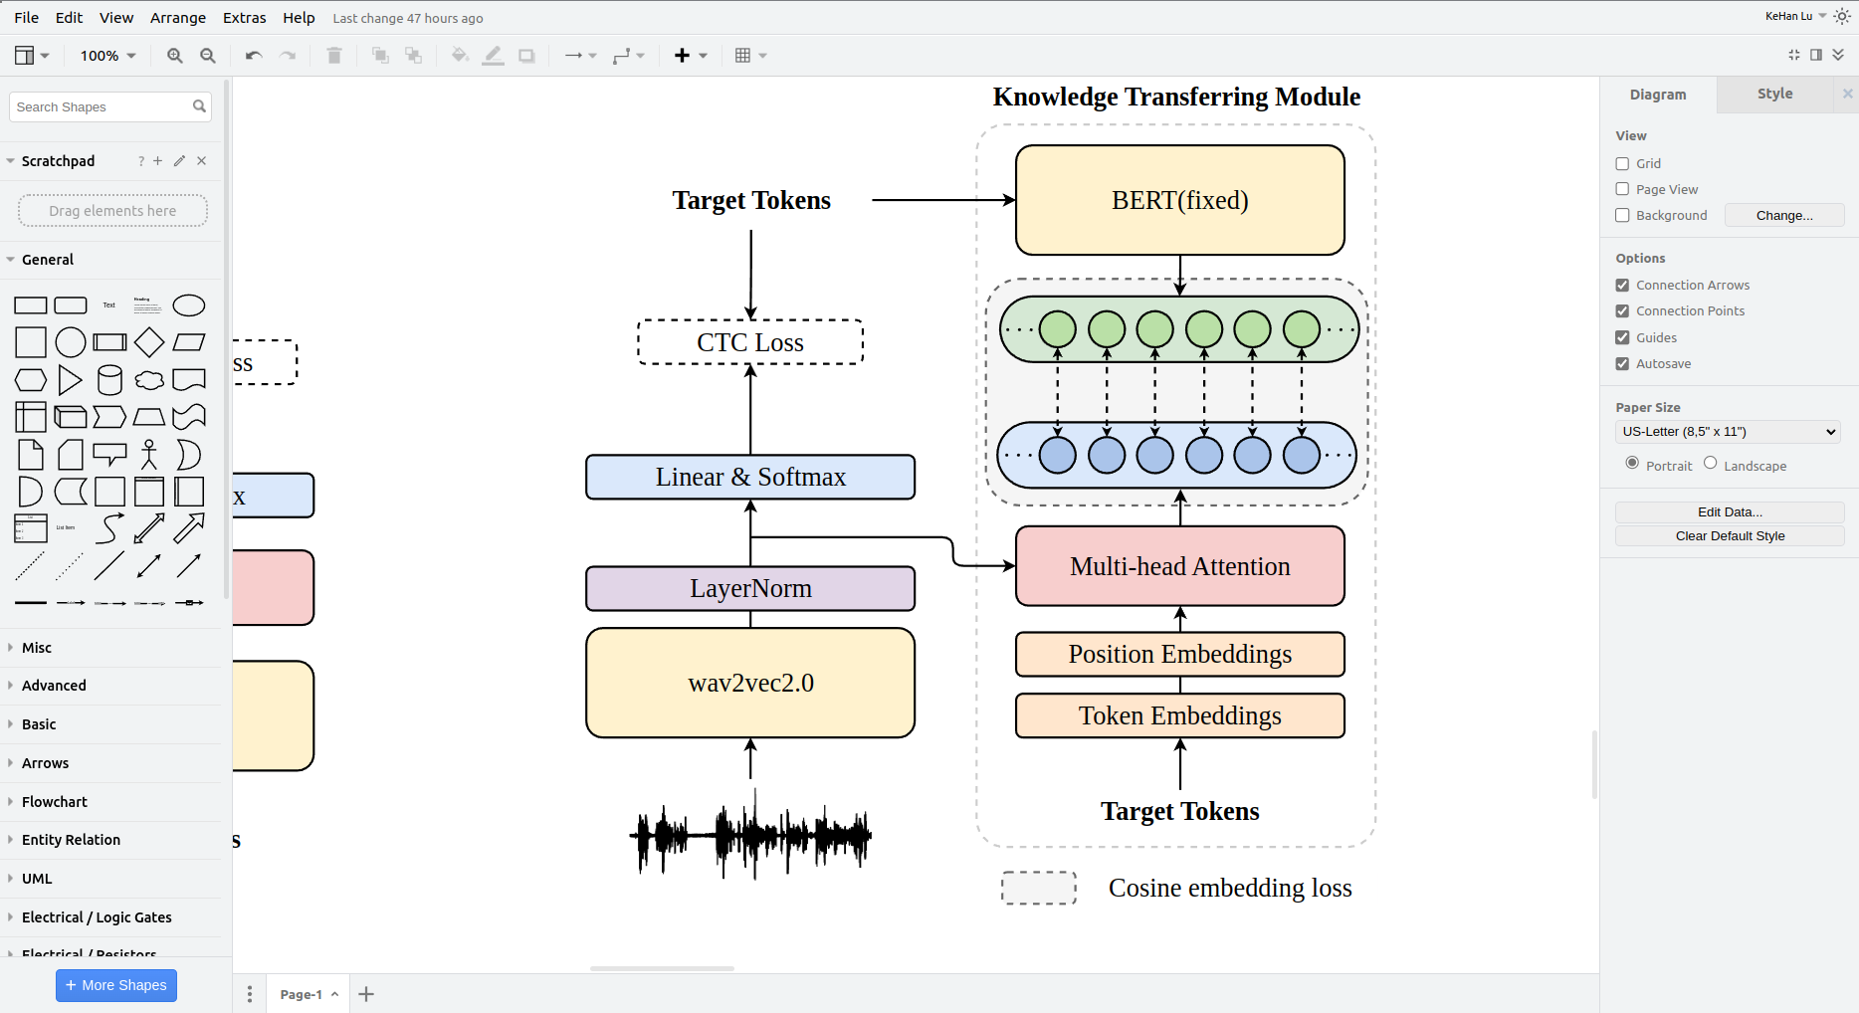Click the undo arrow icon

pos(254,56)
